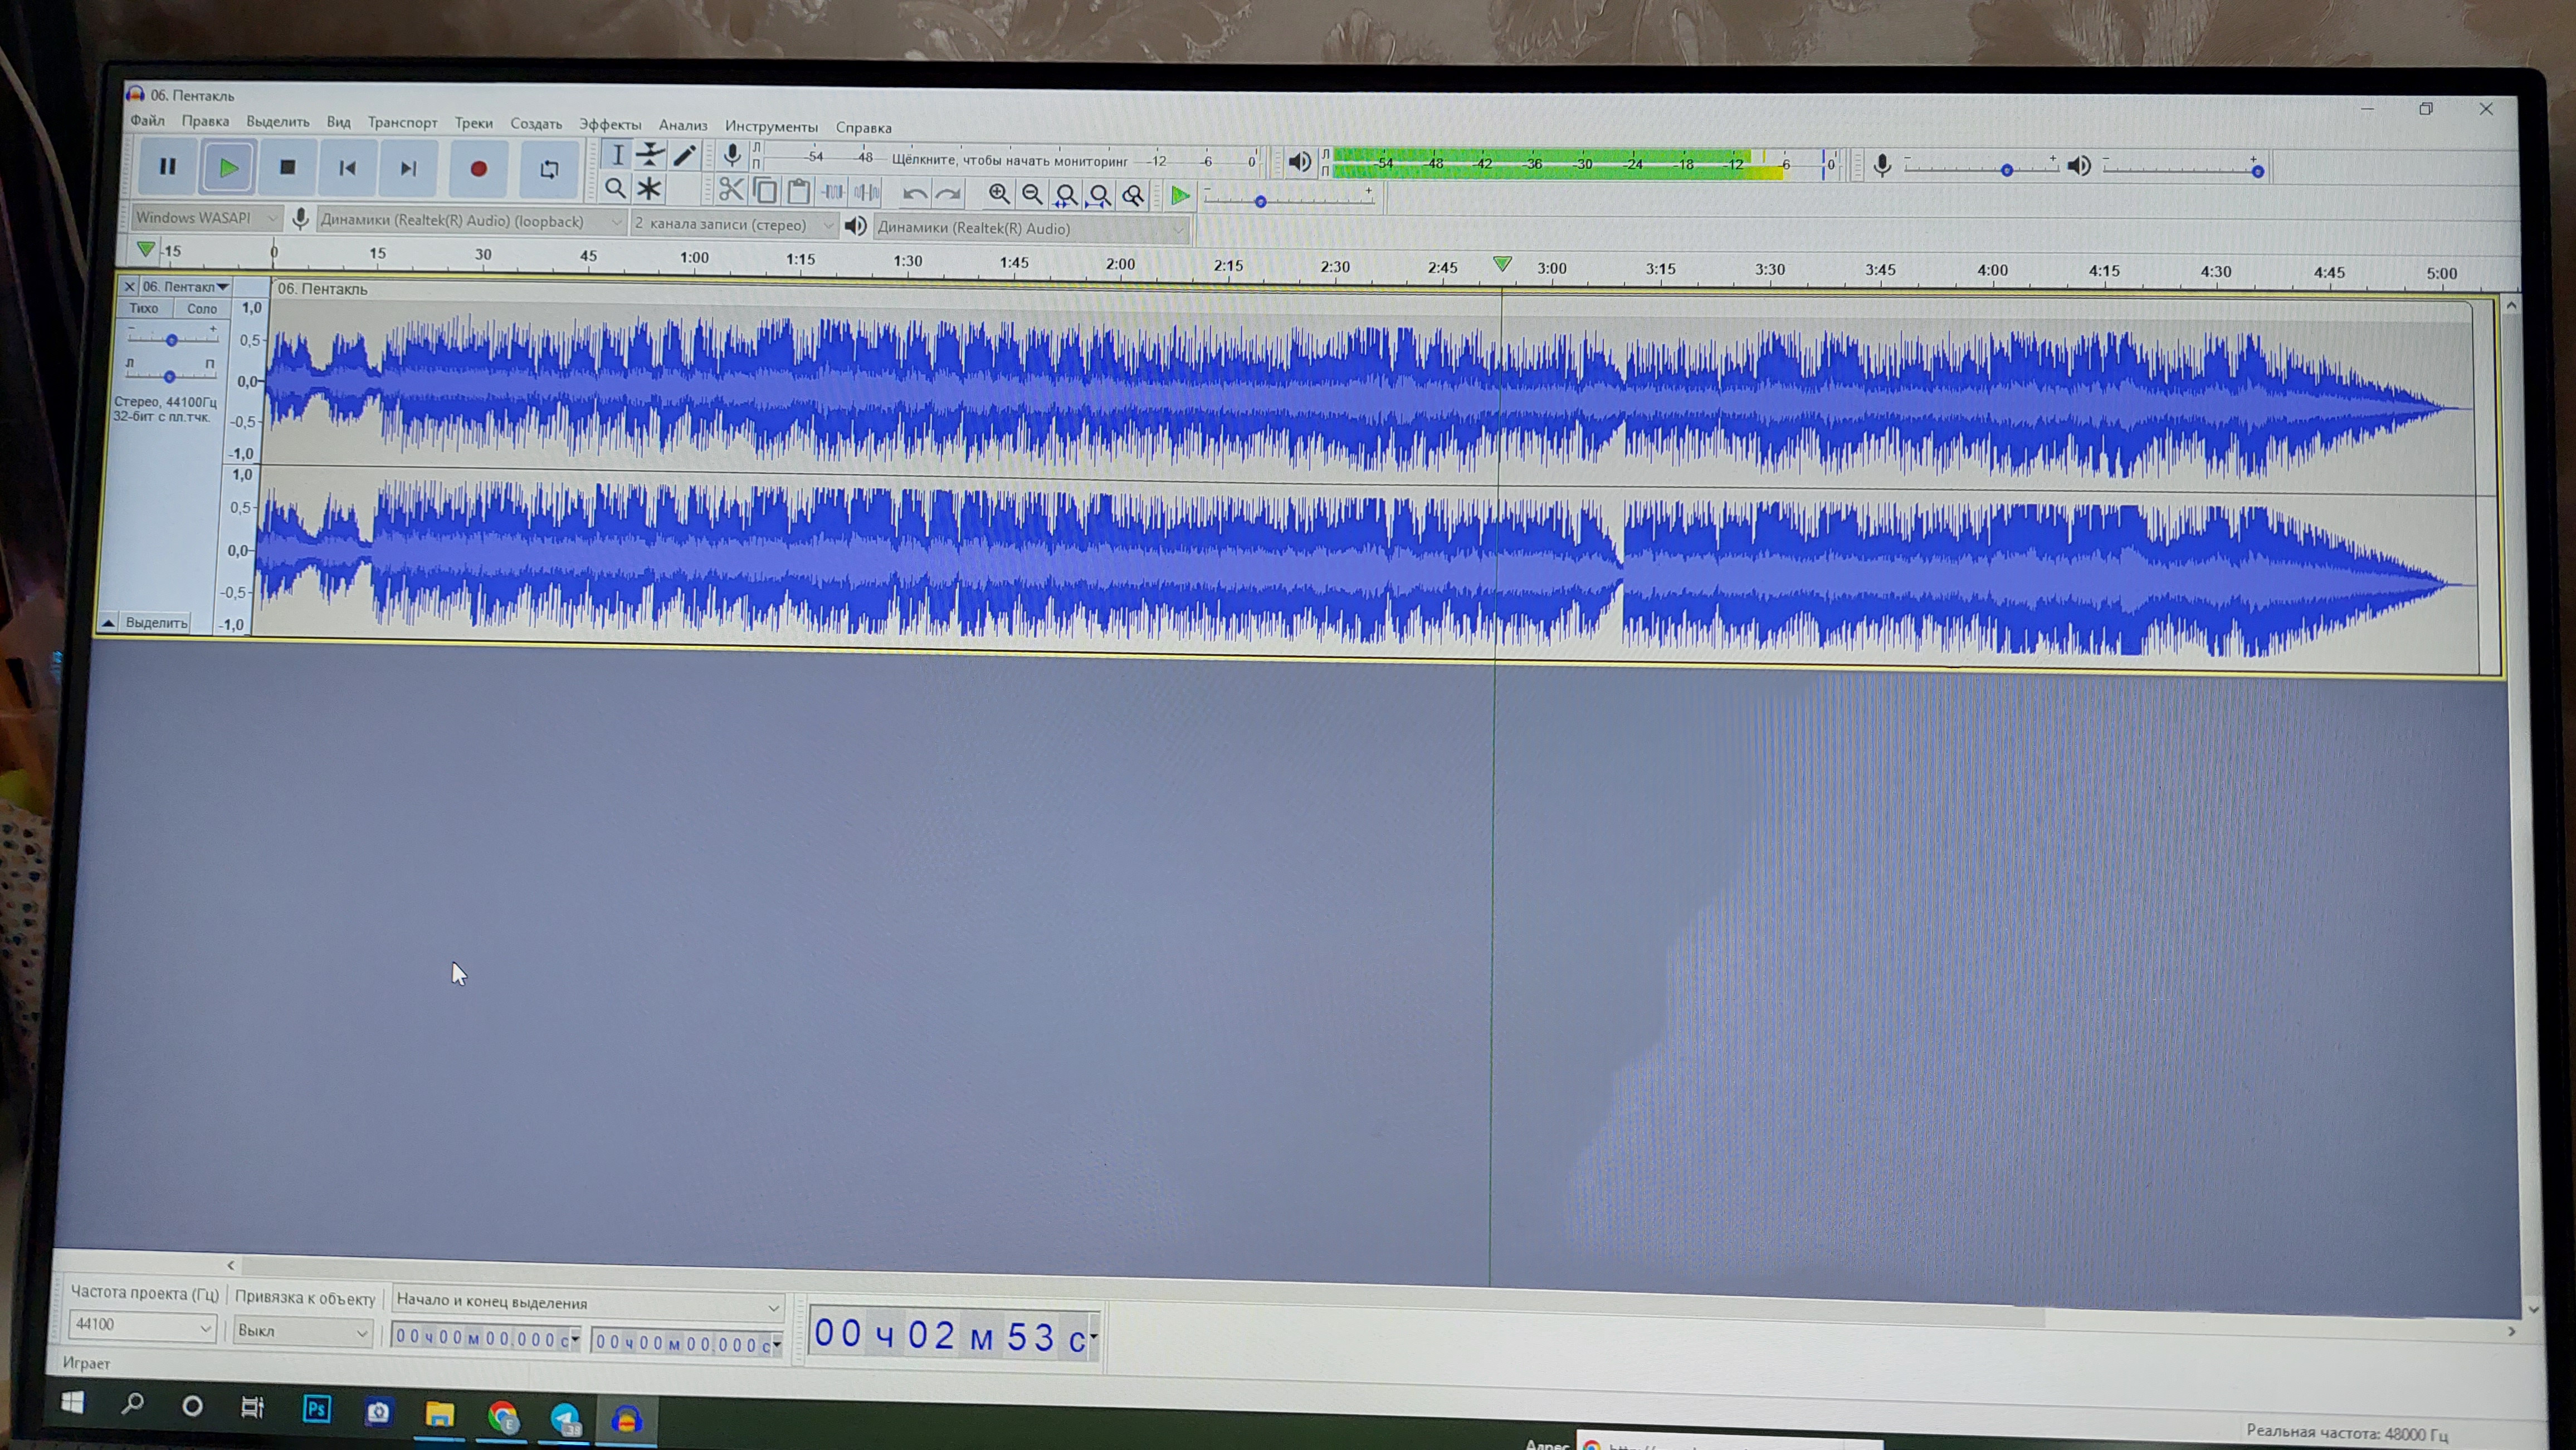The height and width of the screenshot is (1450, 2576).
Task: Select the Envelope tool
Action: (x=651, y=154)
